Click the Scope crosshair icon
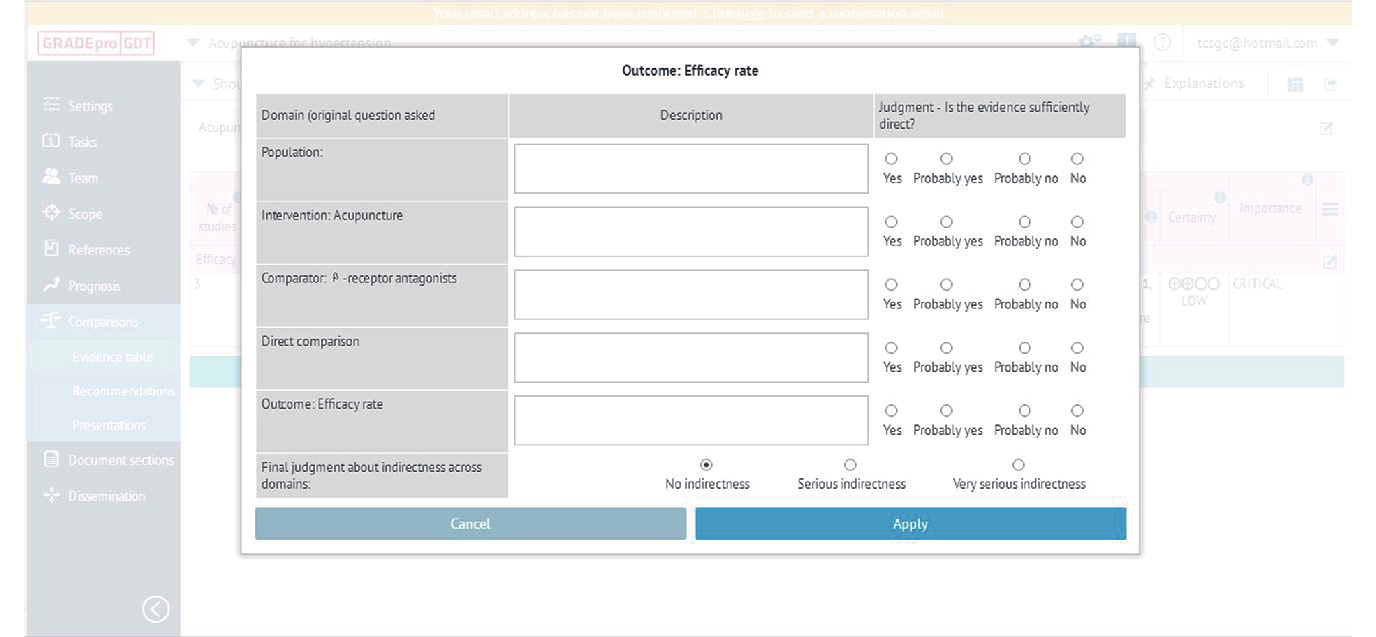 click(x=51, y=212)
